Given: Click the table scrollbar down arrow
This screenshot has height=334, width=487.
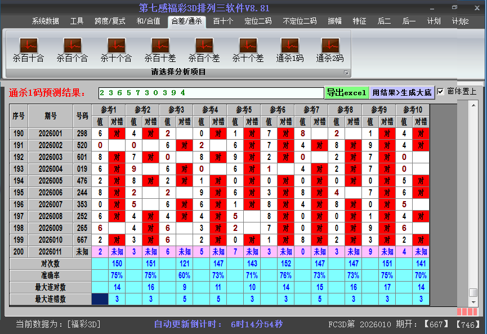Looking at the screenshot, I should point(473,301).
